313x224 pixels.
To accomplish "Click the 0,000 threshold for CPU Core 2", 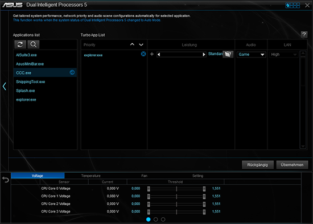I will (135, 204).
